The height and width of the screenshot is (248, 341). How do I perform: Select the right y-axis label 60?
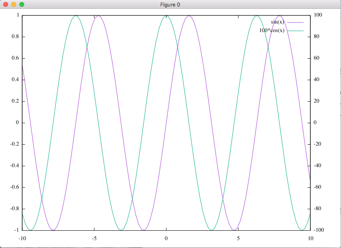[x=317, y=58]
